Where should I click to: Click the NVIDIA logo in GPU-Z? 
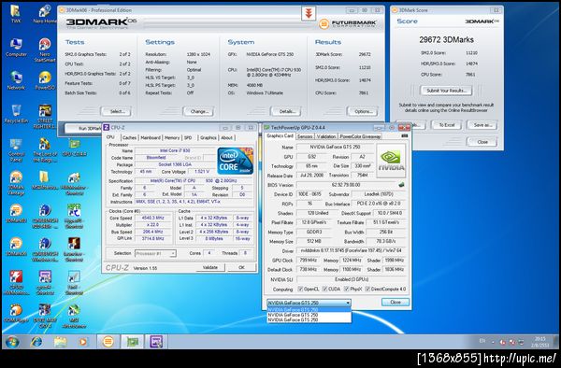click(x=391, y=161)
